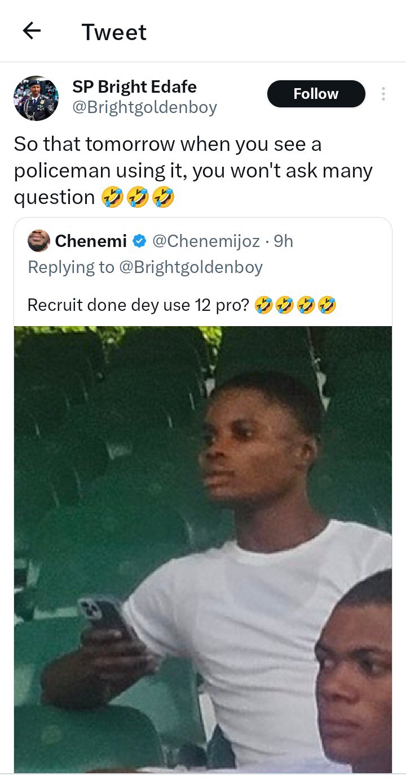This screenshot has height=780, width=406.
Task: Click the blue verified badge next to Chenemi
Action: [x=139, y=242]
